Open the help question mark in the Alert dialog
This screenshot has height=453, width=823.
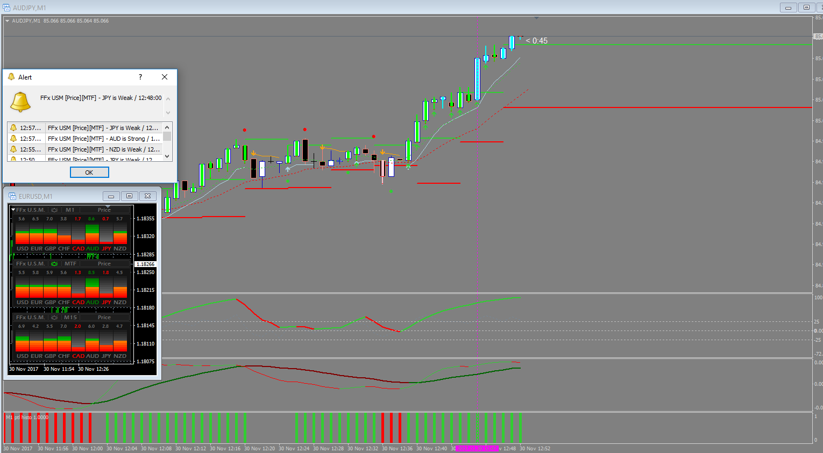coord(140,77)
